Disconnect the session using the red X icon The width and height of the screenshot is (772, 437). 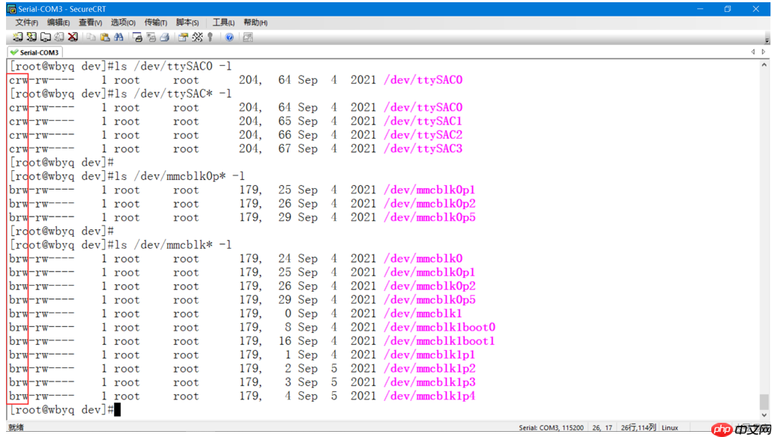(73, 37)
